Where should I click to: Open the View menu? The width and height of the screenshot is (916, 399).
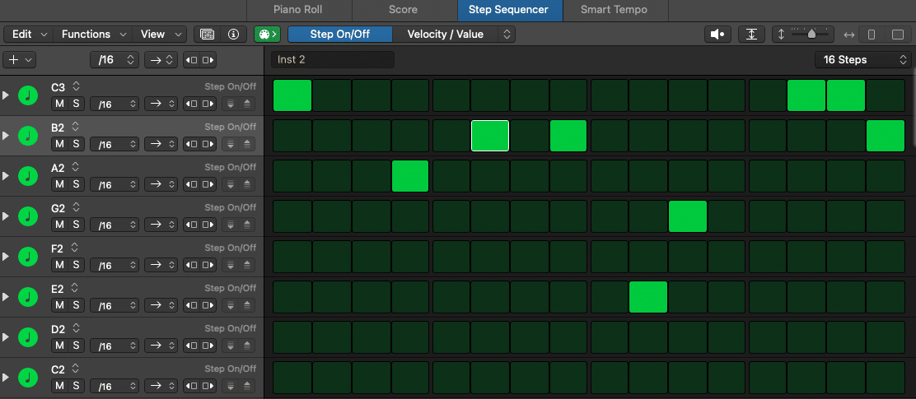tap(160, 35)
